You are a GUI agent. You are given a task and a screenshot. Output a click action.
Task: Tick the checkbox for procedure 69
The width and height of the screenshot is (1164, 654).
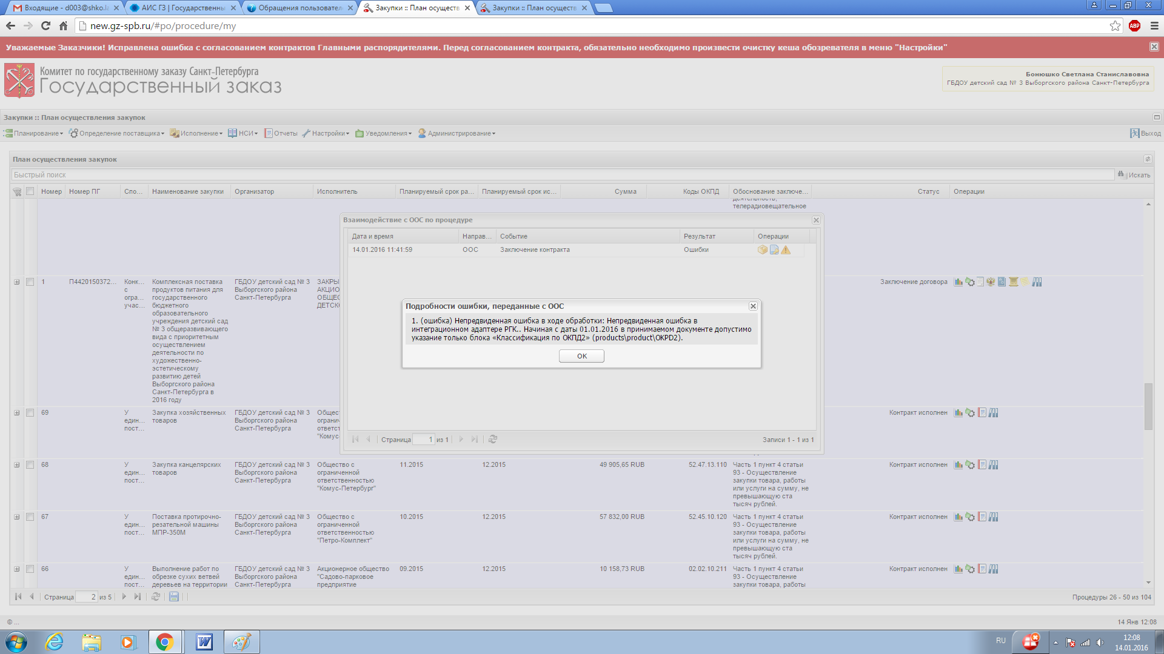coord(30,413)
